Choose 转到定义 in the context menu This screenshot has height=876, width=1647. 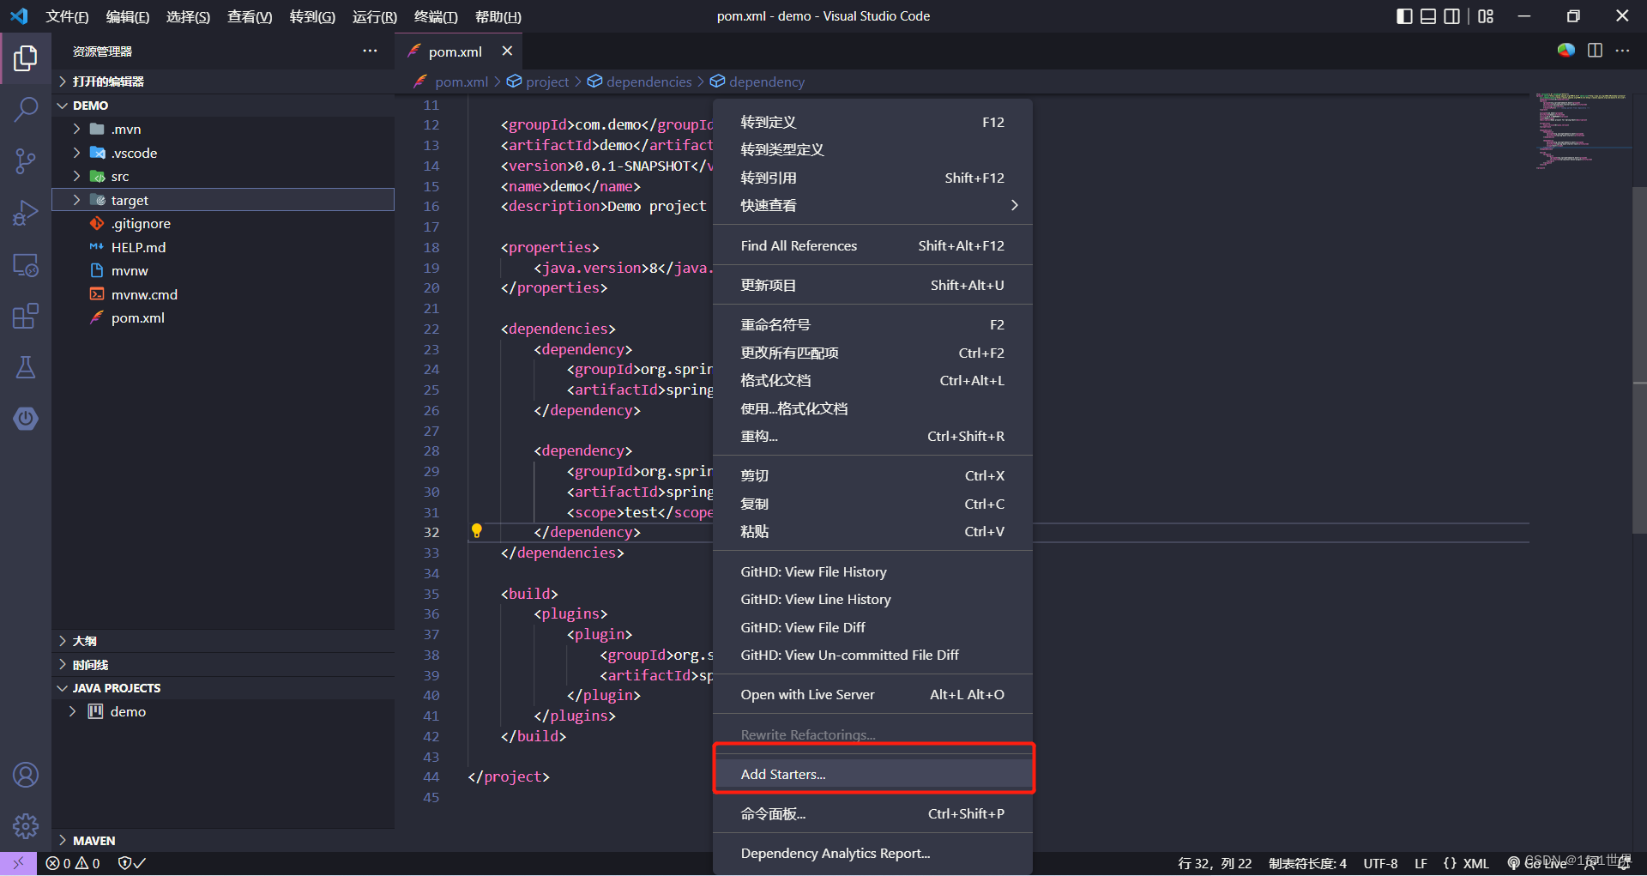(872, 122)
